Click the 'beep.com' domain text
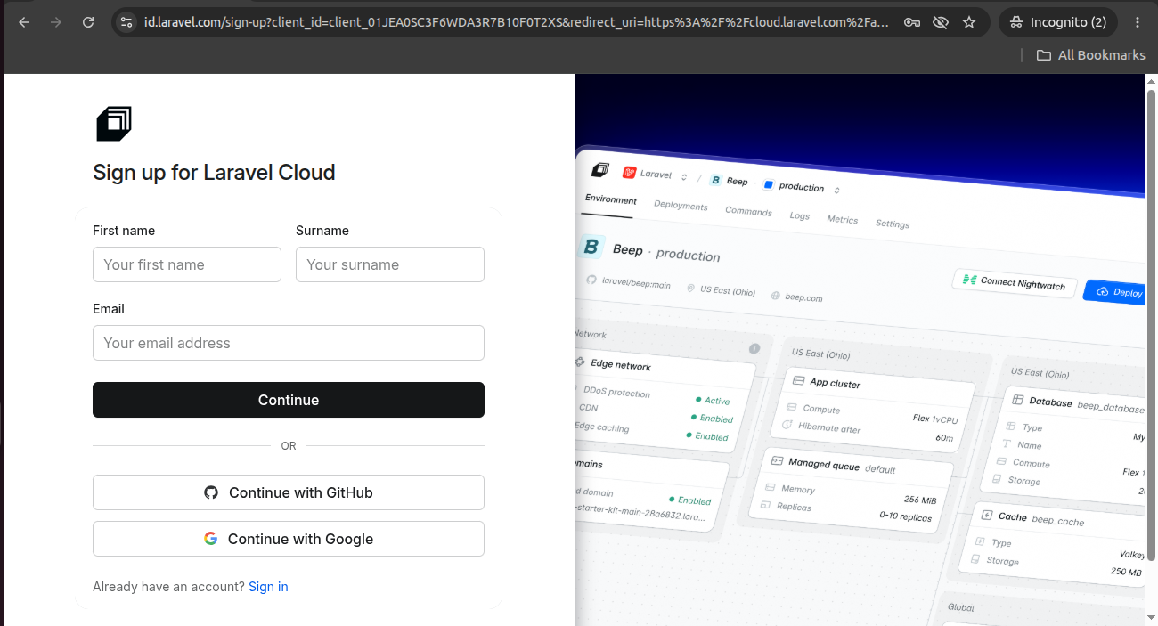This screenshot has width=1158, height=626. coord(803,297)
